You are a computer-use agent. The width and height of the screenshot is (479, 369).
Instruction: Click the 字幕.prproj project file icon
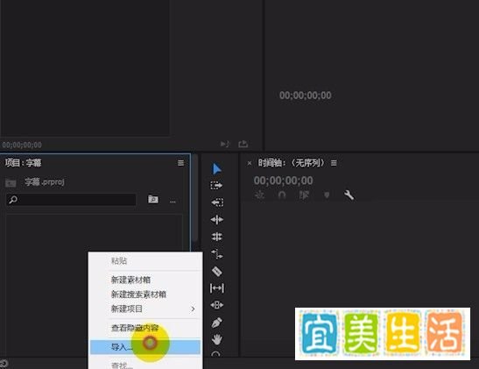(x=11, y=182)
